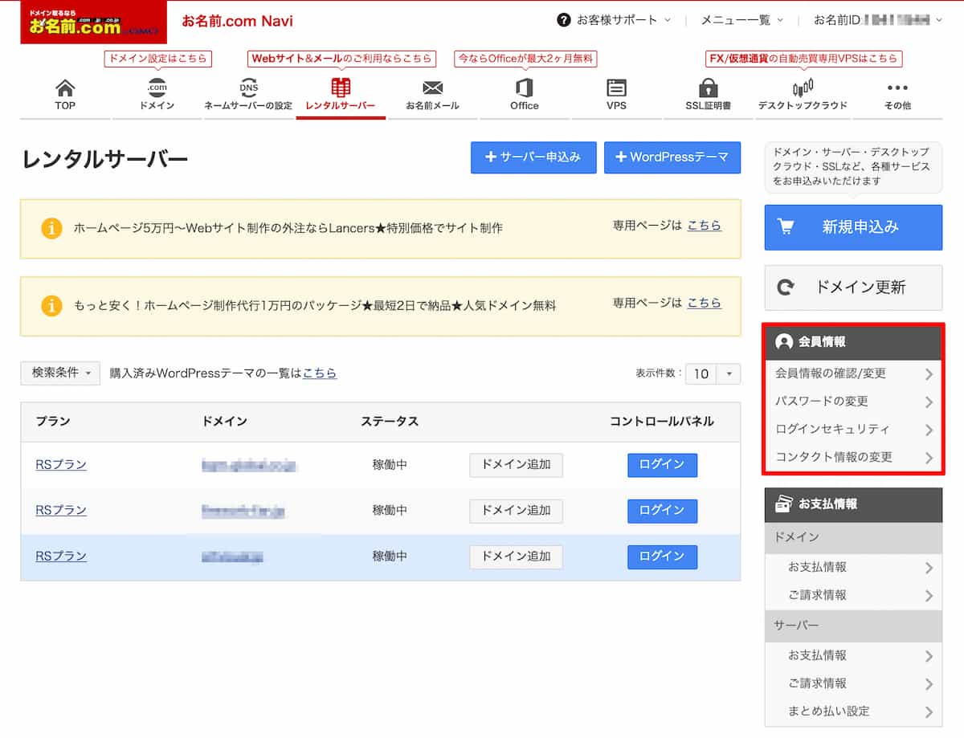The height and width of the screenshot is (738, 964).
Task: Select the DNS ネームサーバーの設定 icon
Action: (x=248, y=88)
